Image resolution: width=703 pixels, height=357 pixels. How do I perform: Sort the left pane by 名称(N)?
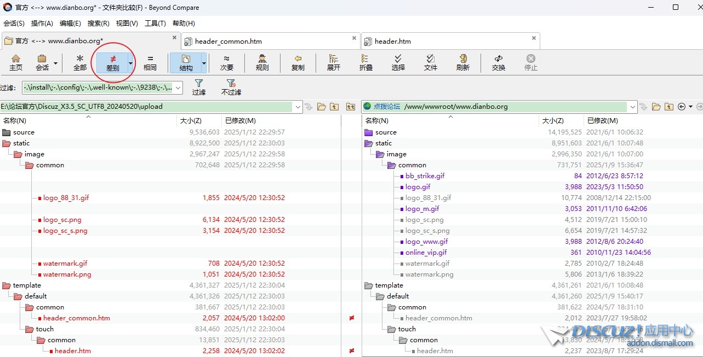click(15, 121)
